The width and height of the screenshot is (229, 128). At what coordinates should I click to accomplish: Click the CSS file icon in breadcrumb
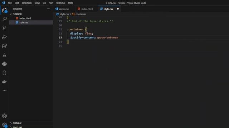coord(57,14)
